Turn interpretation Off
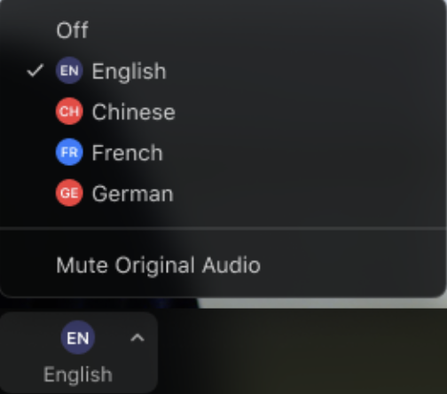This screenshot has width=447, height=394. click(223, 30)
